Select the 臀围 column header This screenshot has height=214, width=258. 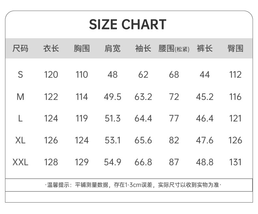[x=235, y=49]
